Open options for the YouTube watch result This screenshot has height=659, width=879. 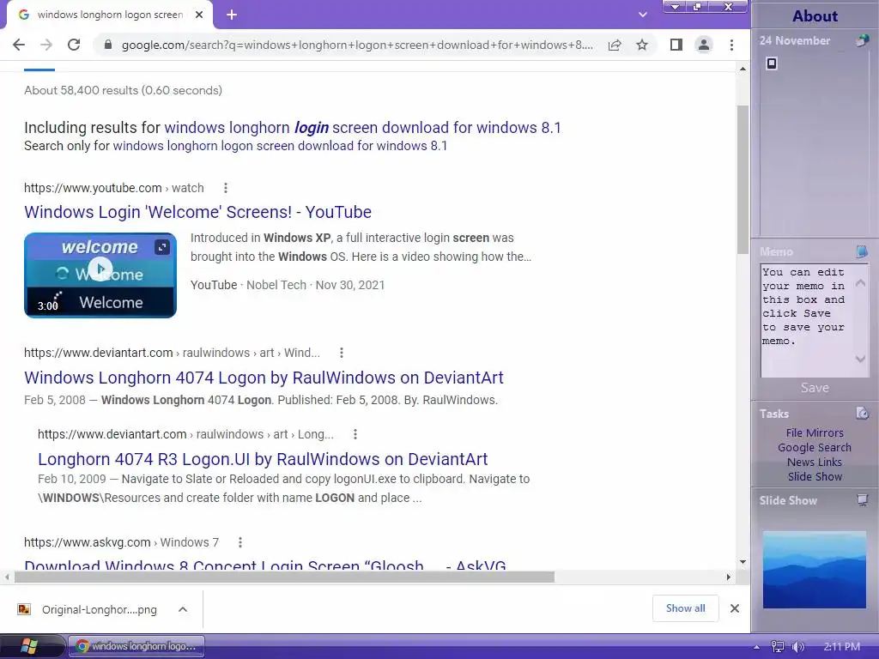(226, 188)
